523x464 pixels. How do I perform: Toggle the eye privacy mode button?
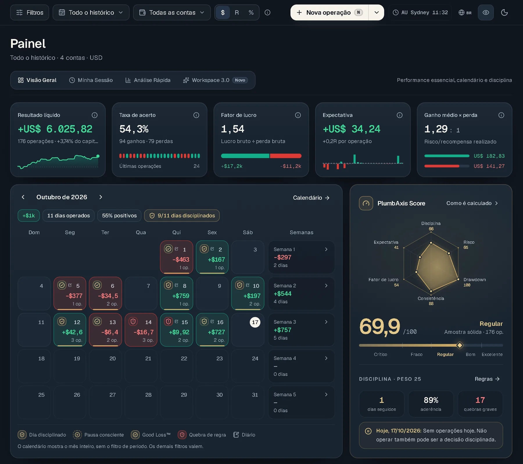(x=486, y=13)
